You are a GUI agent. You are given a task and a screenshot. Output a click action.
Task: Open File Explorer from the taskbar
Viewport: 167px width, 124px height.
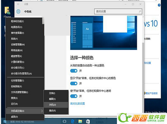[80, 121]
